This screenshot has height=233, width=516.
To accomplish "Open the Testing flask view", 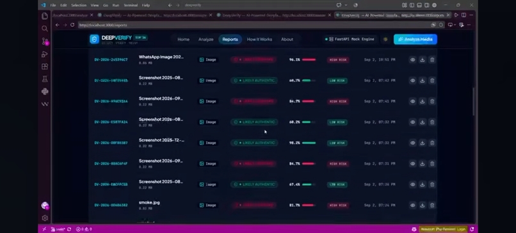I will [x=45, y=79].
